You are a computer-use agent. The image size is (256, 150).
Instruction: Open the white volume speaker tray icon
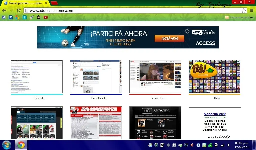click(229, 145)
